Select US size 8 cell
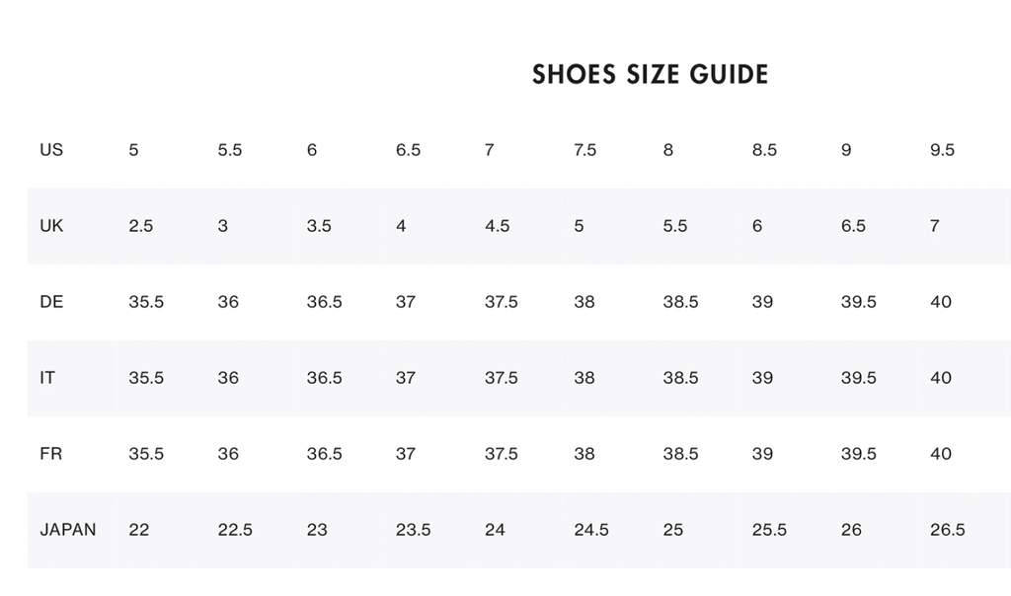The width and height of the screenshot is (1011, 596). (668, 150)
